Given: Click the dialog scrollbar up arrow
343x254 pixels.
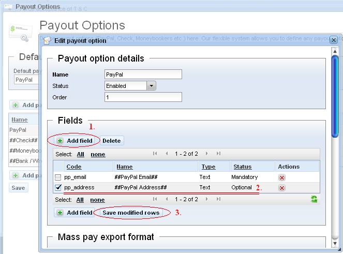Looking at the screenshot, I should click(335, 52).
